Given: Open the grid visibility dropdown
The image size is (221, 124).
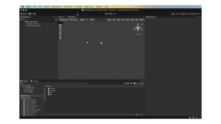Looking at the screenshot, I should click(x=83, y=20).
